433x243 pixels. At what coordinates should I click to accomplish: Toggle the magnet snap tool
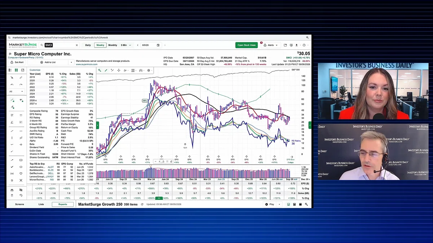pyautogui.click(x=12, y=190)
